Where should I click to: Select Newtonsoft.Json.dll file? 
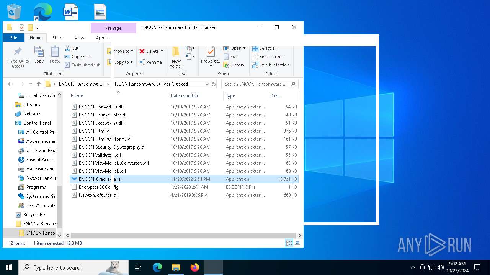point(184,195)
